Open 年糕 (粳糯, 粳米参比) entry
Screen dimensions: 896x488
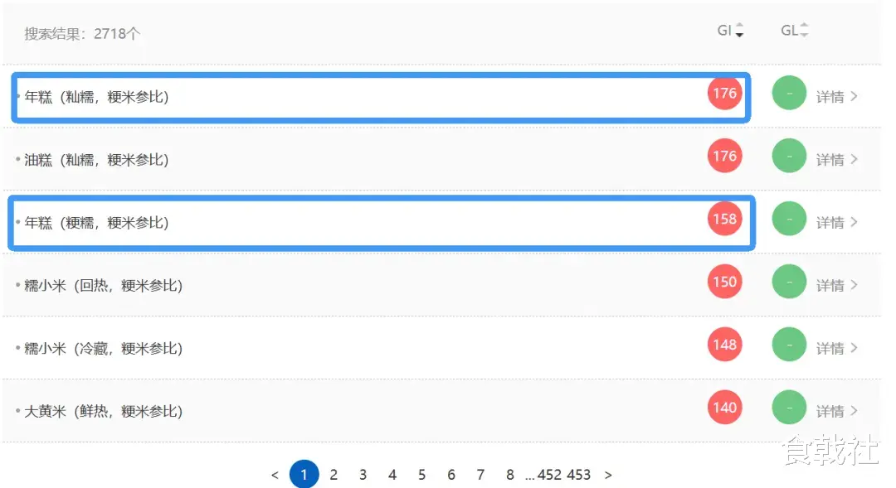tap(96, 223)
